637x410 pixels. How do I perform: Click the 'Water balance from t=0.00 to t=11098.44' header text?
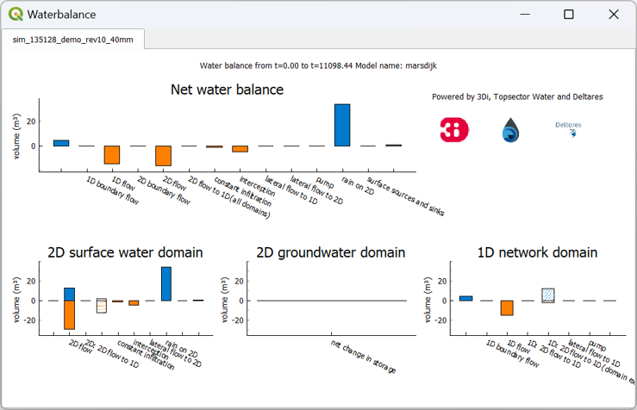(276, 65)
